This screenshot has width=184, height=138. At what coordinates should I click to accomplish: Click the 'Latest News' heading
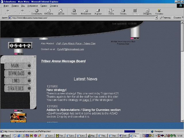coord(86,79)
